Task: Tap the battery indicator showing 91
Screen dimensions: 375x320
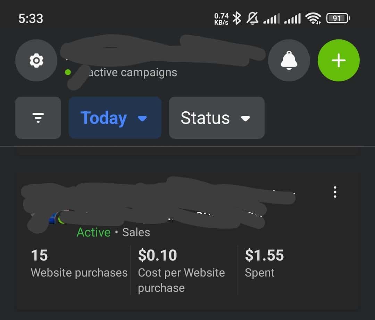Action: pyautogui.click(x=338, y=18)
